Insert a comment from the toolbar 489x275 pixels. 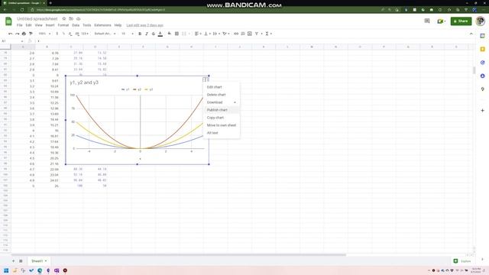[243, 34]
